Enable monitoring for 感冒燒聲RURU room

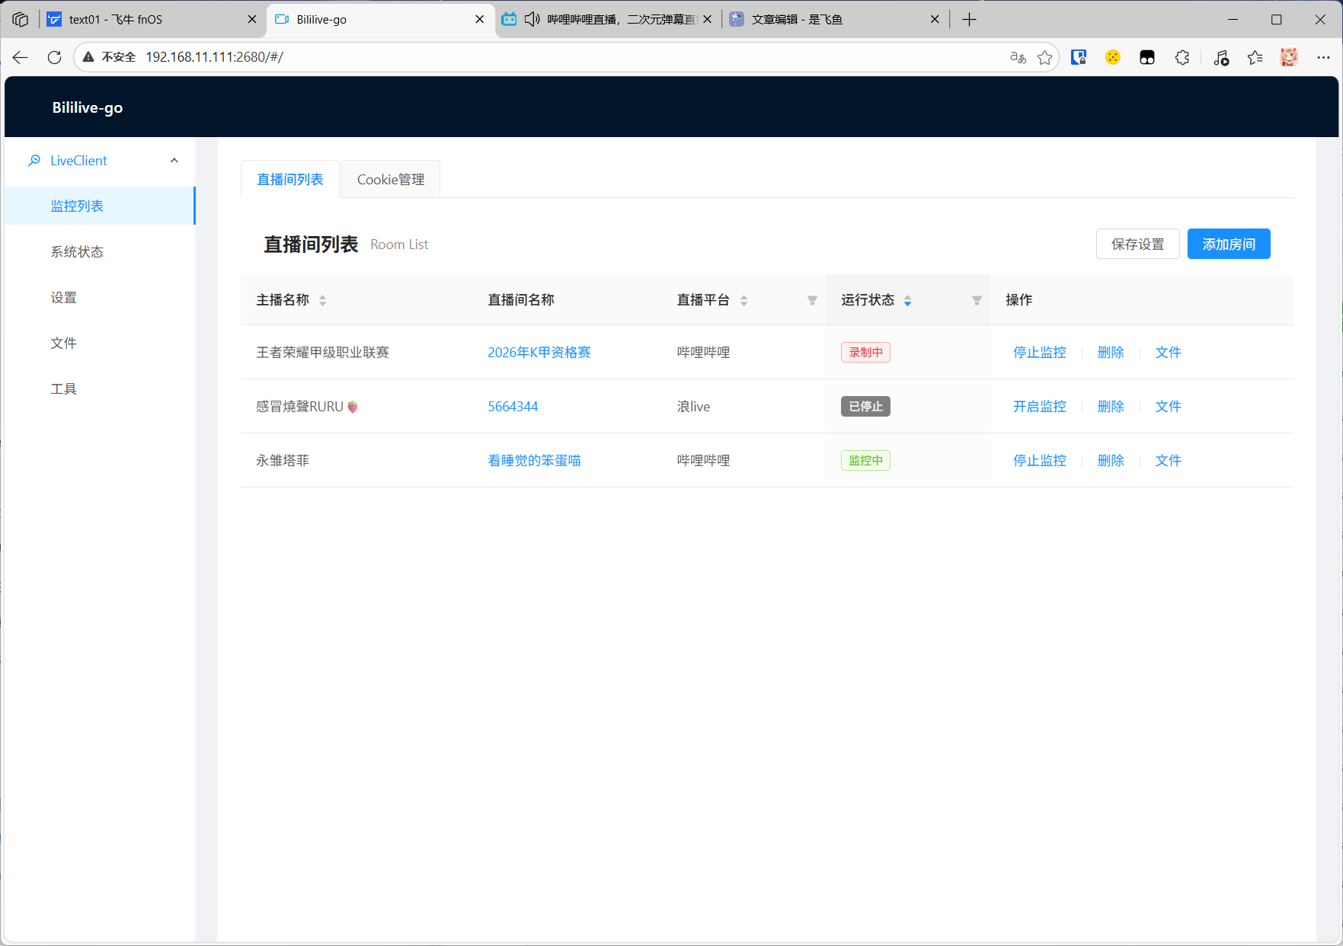click(x=1039, y=406)
